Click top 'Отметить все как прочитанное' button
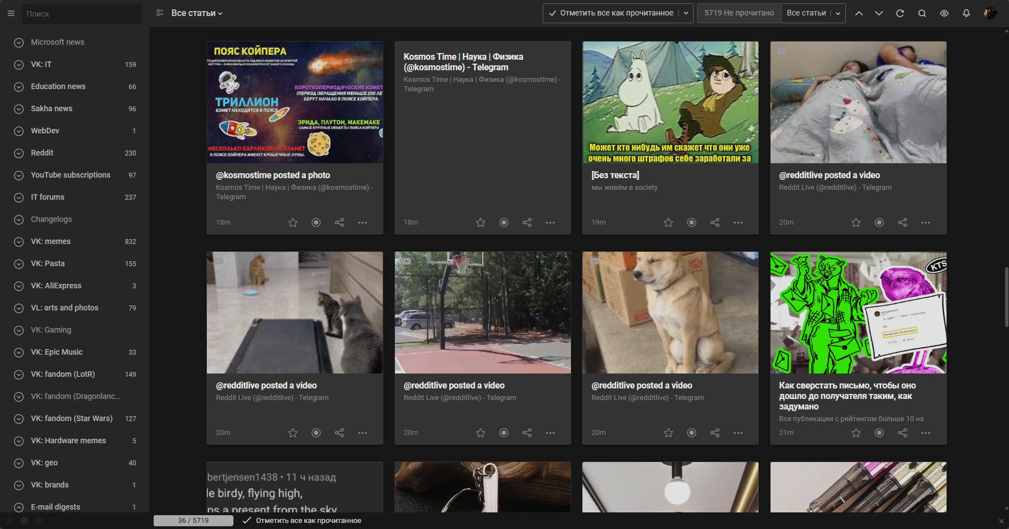The image size is (1009, 529). click(x=611, y=13)
